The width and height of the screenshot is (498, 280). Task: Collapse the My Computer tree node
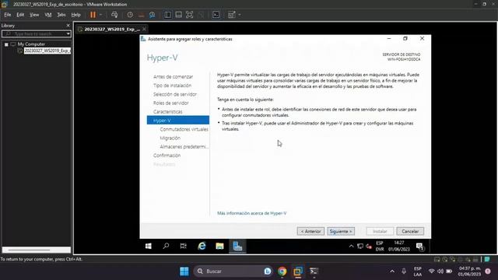[x=6, y=44]
